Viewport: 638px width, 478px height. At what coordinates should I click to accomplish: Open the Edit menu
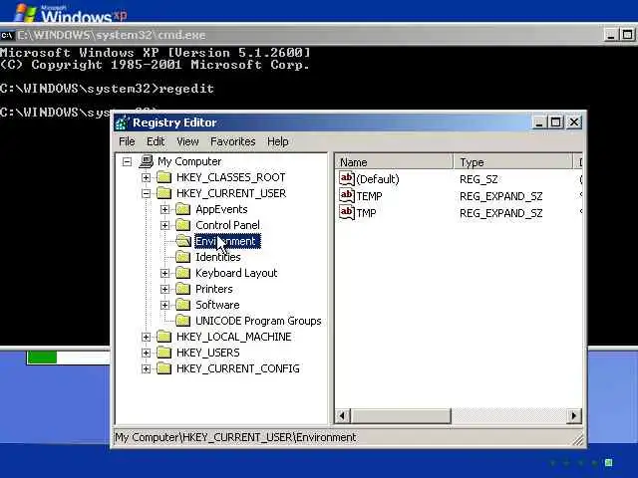pos(156,141)
